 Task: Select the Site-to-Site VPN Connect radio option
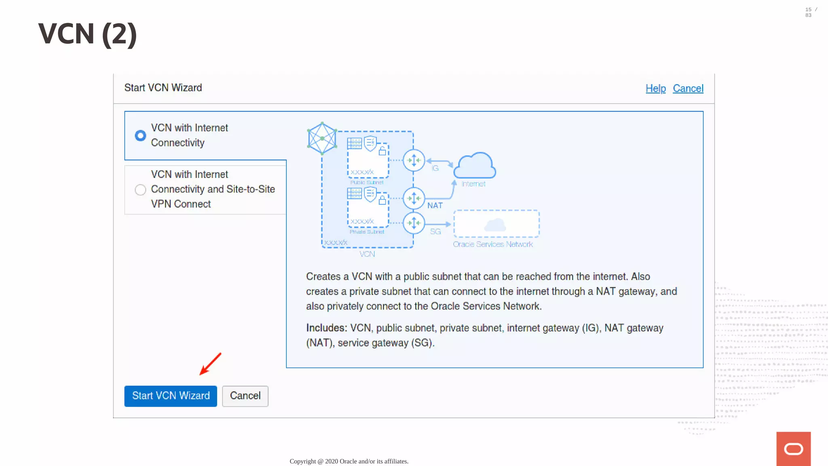coord(140,190)
